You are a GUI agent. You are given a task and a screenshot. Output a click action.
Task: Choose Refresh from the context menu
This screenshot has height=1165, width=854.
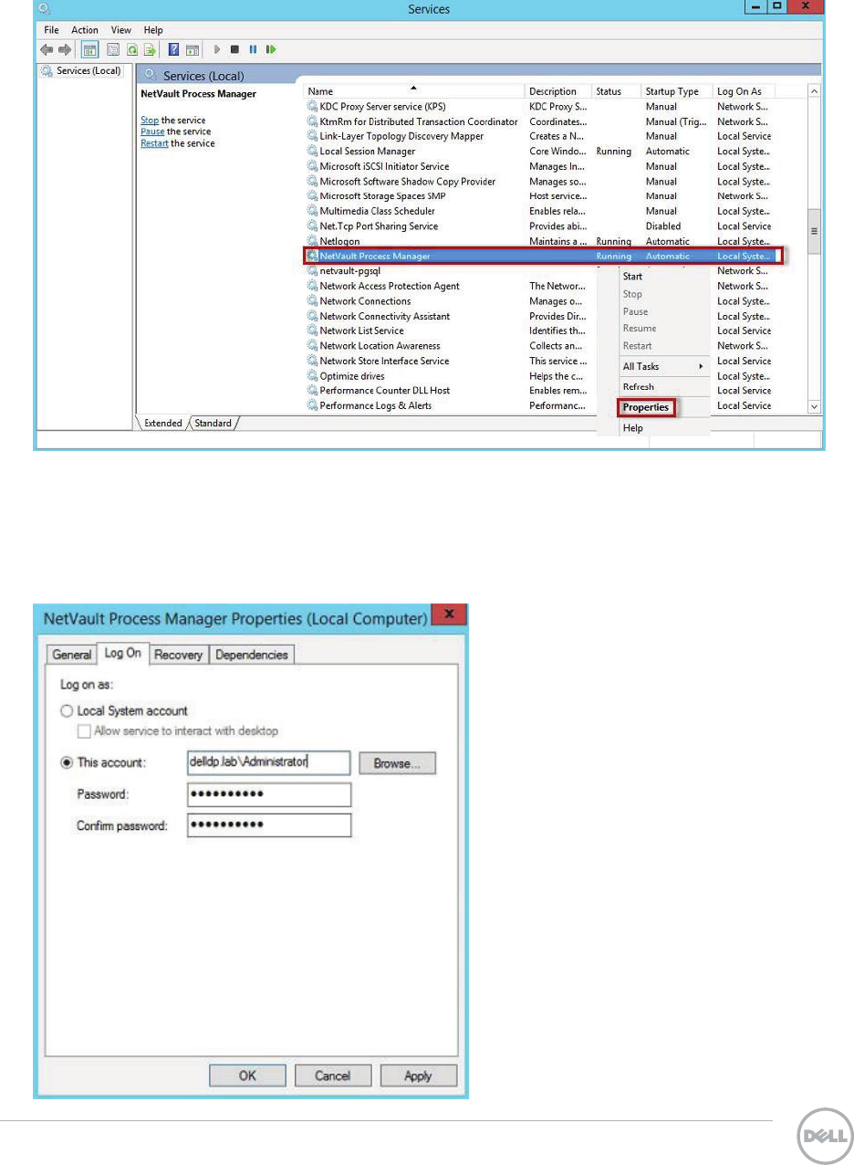639,387
